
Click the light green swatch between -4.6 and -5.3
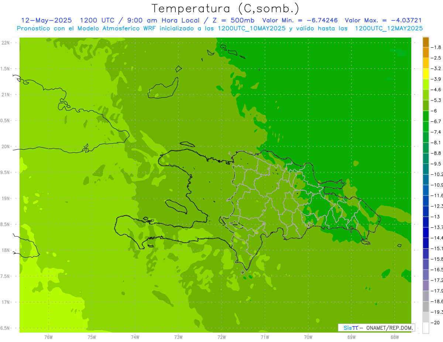point(426,95)
